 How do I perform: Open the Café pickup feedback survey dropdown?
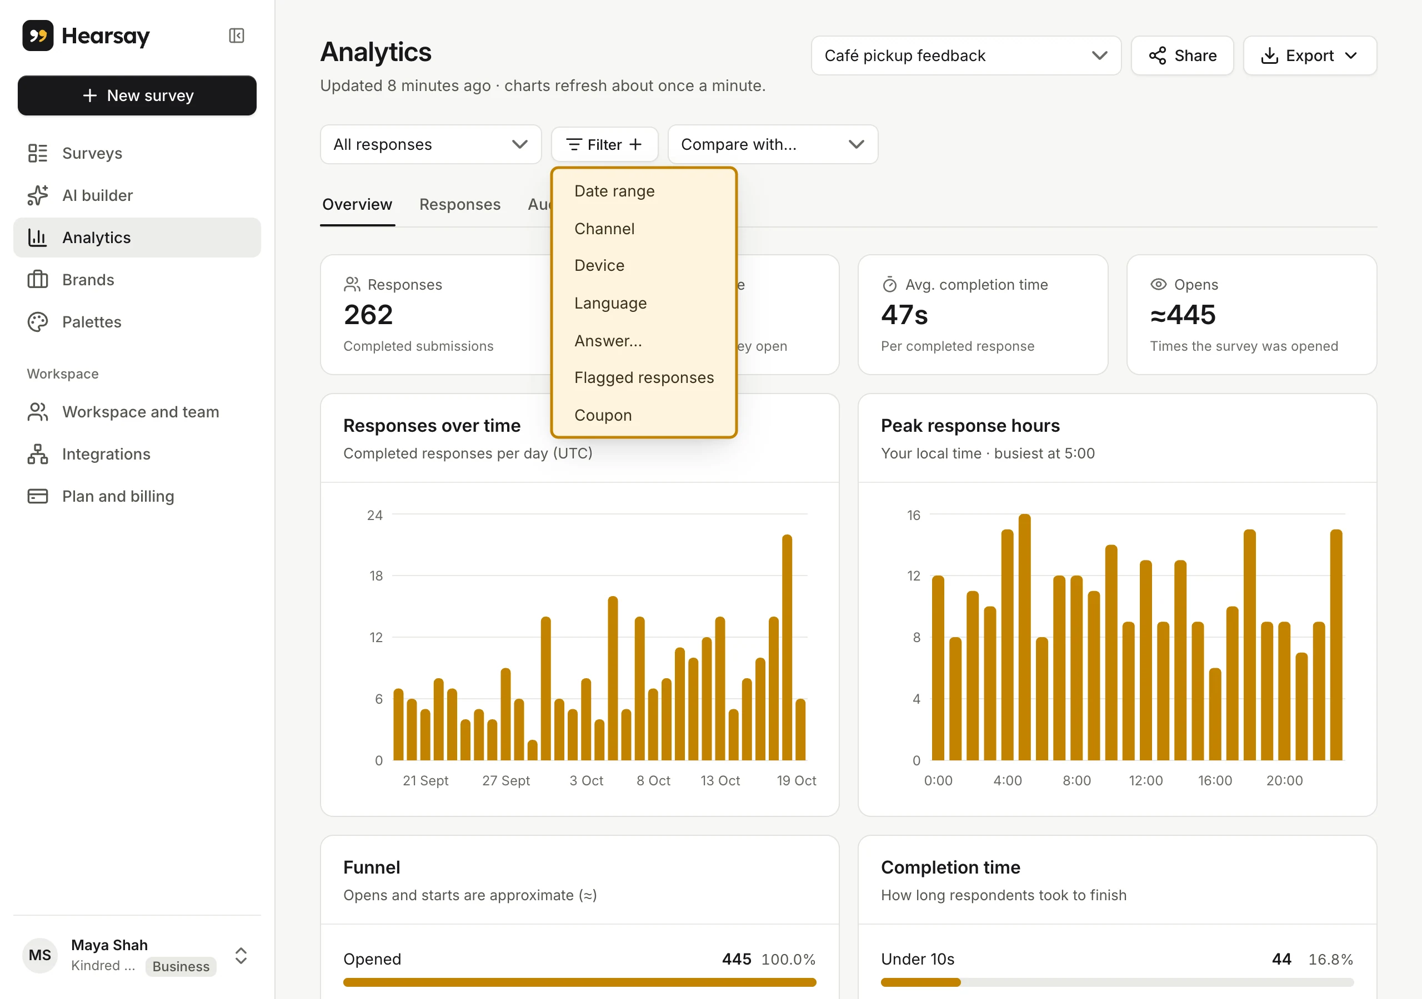pyautogui.click(x=965, y=56)
